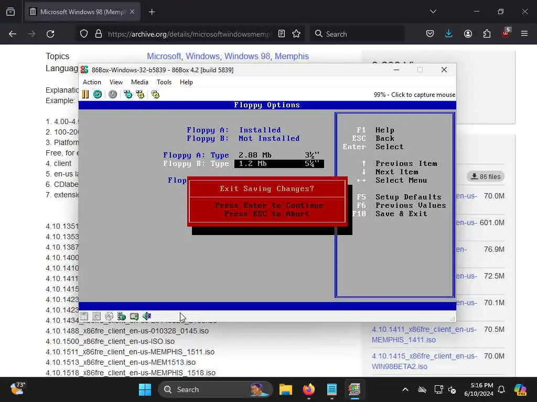This screenshot has width=537, height=402.
Task: Click the uBlock extension icon with badge
Action: pyautogui.click(x=506, y=33)
